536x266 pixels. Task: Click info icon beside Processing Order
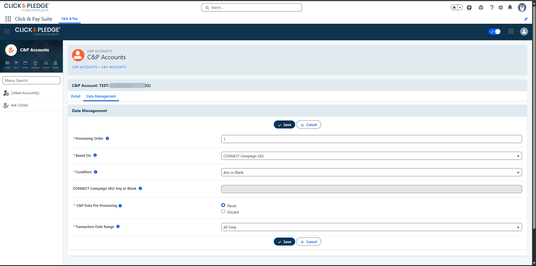(107, 138)
